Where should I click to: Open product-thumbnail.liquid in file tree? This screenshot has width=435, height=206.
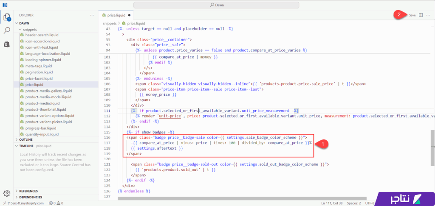(x=45, y=109)
